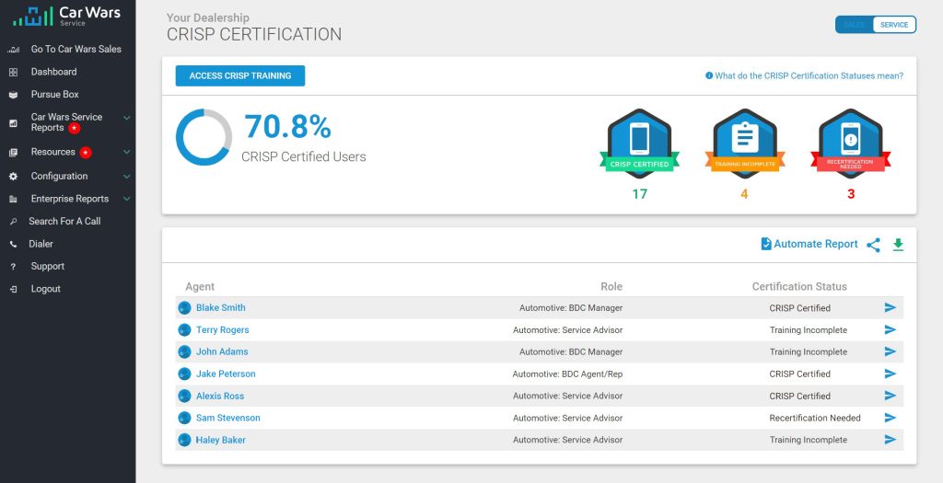Open the John Adams agent link

tap(222, 351)
